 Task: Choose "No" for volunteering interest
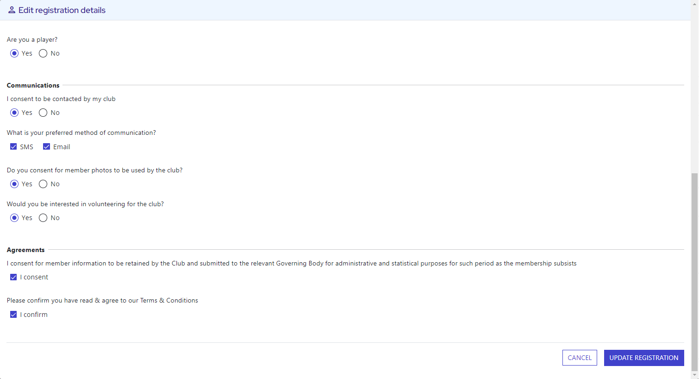click(x=43, y=218)
